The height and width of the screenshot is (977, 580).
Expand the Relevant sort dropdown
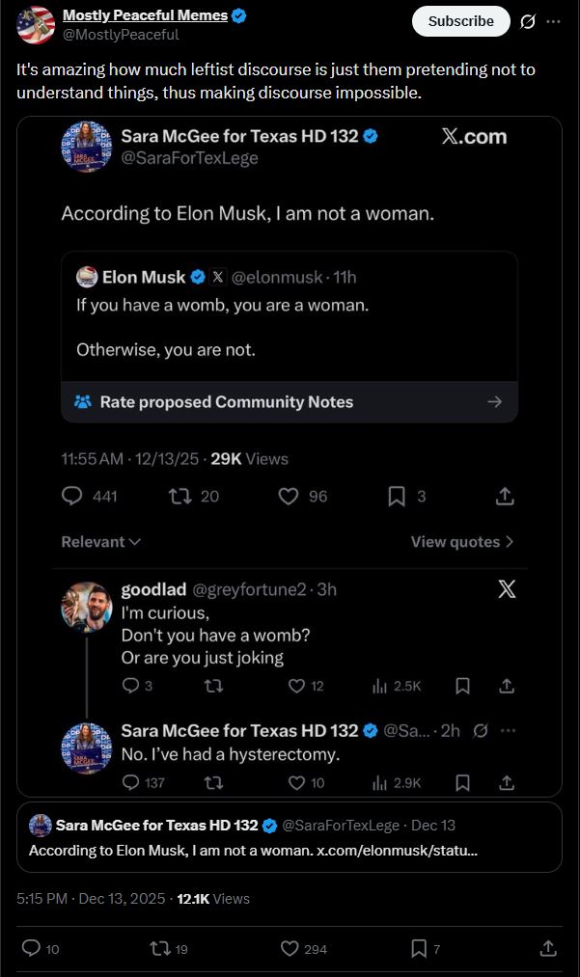tap(101, 542)
